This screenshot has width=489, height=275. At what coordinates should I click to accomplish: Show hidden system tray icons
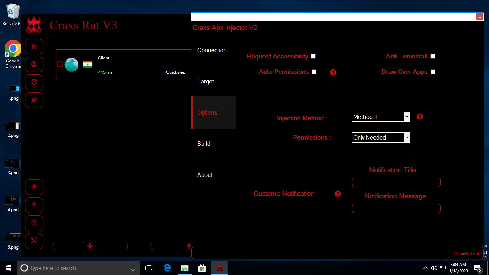tap(426, 268)
